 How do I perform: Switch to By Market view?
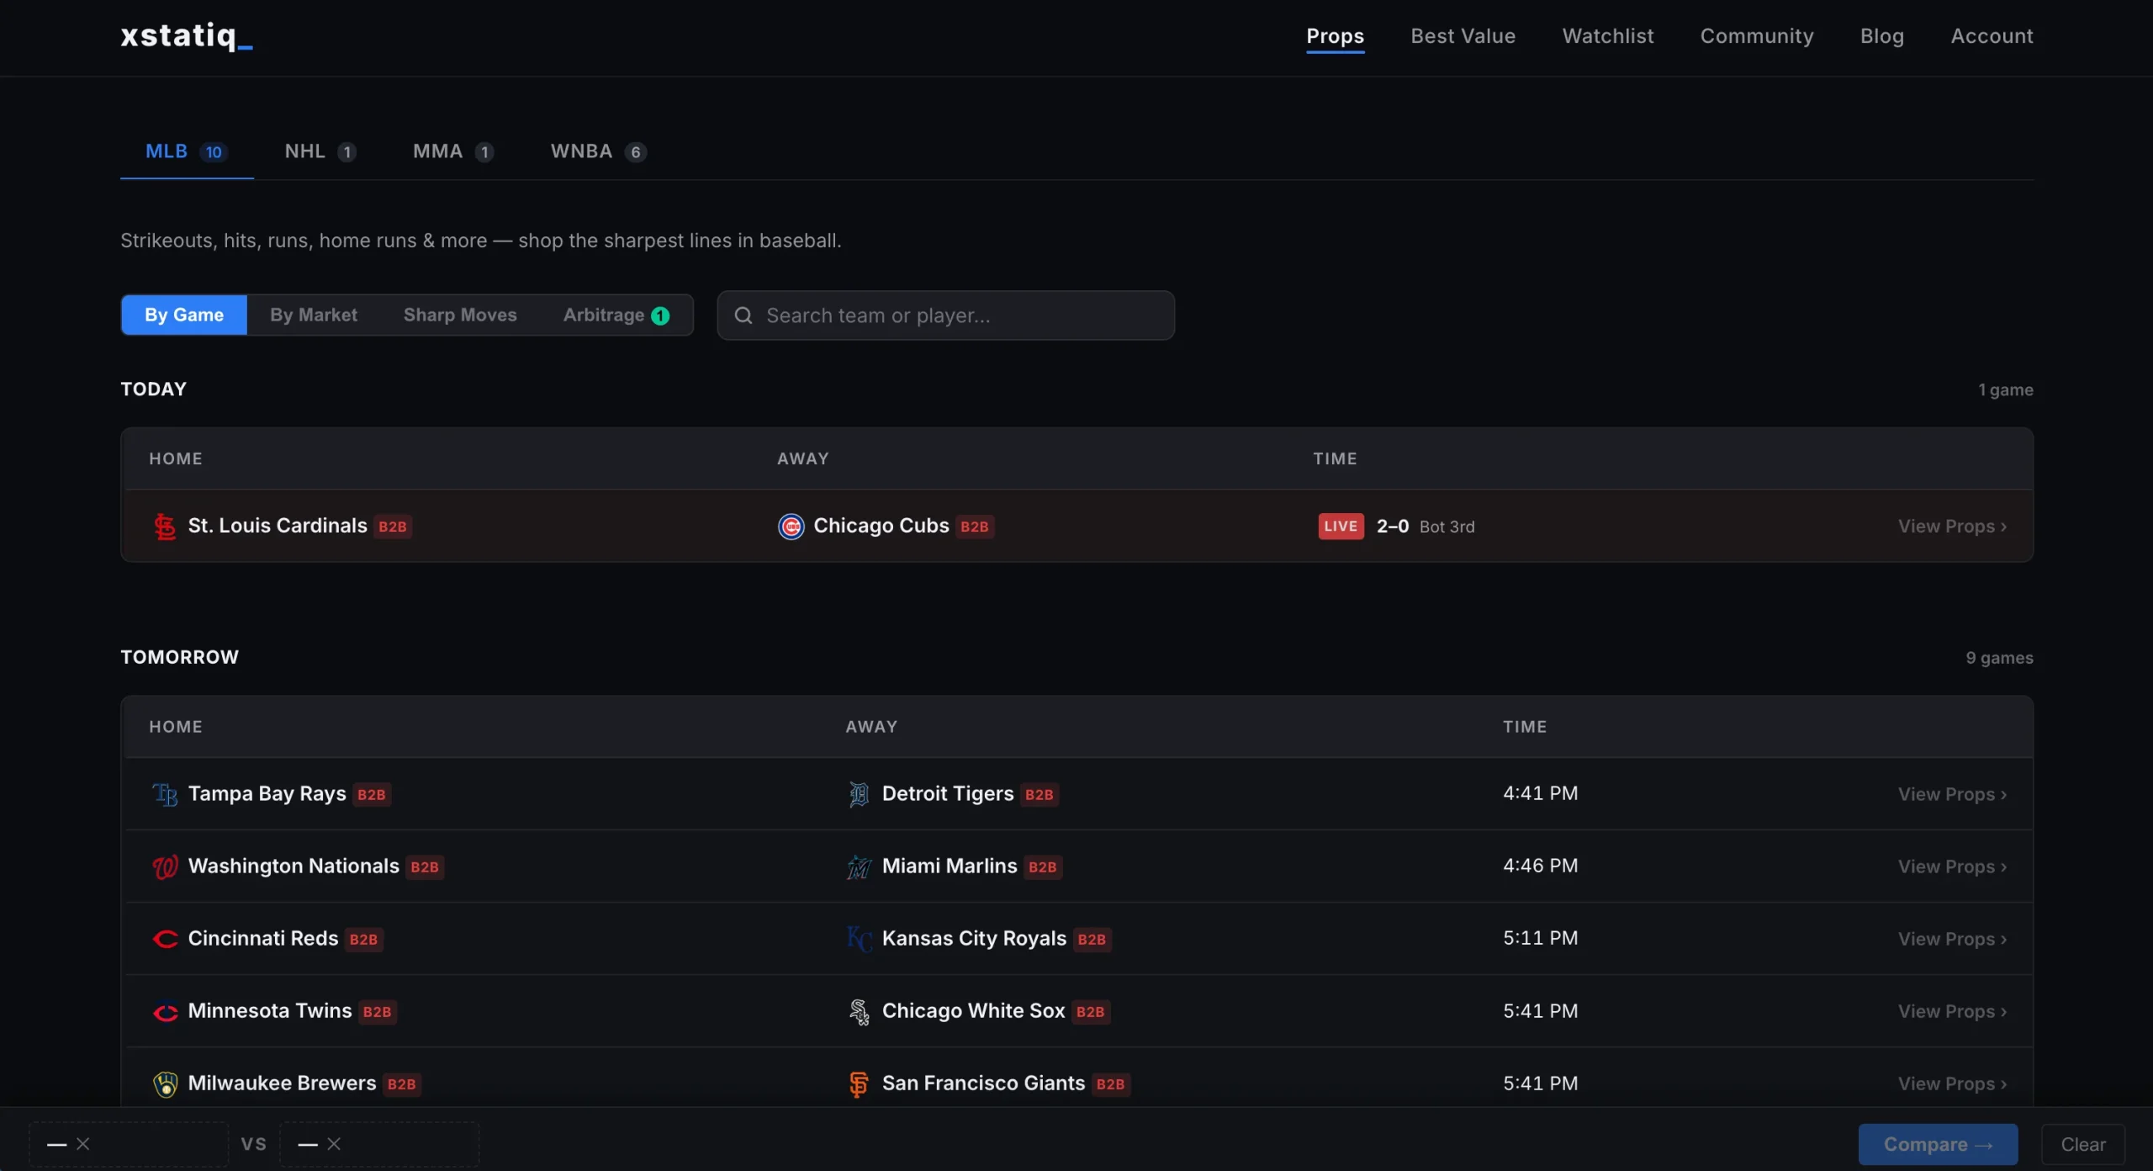[x=314, y=315]
